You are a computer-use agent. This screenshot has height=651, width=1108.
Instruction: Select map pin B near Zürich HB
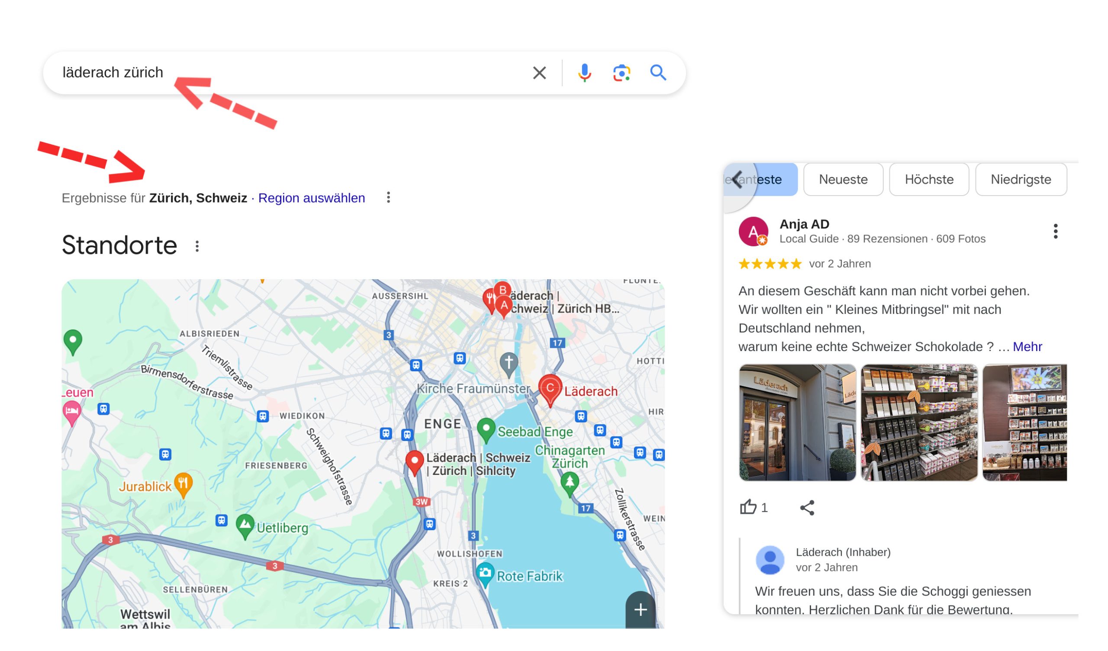click(502, 290)
